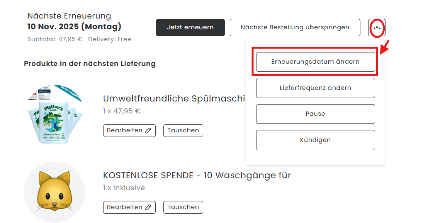
Task: Open the three-dot more options menu
Action: 377,28
